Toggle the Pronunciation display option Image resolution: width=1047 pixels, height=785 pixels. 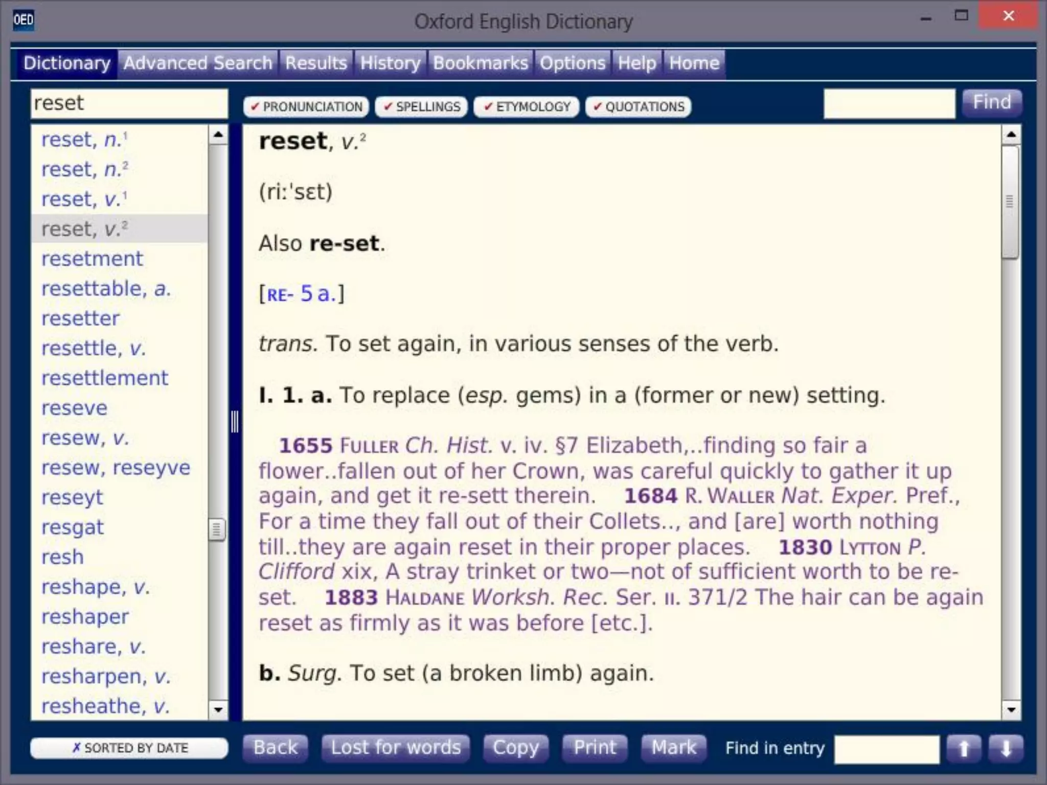pos(306,107)
